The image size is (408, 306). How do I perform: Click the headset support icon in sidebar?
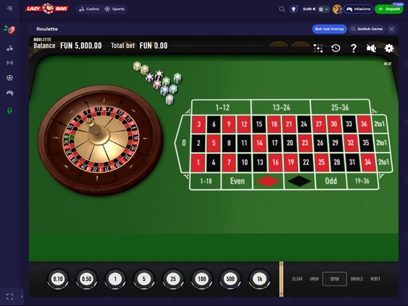coord(10,111)
